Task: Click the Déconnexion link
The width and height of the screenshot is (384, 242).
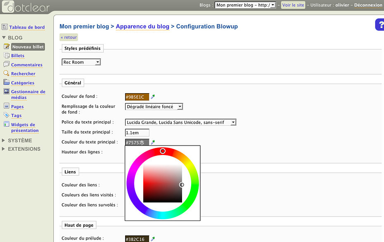Action: pyautogui.click(x=368, y=5)
